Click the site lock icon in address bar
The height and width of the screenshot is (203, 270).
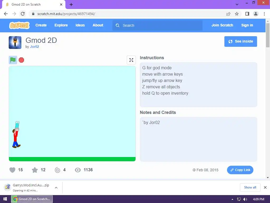tap(33, 14)
